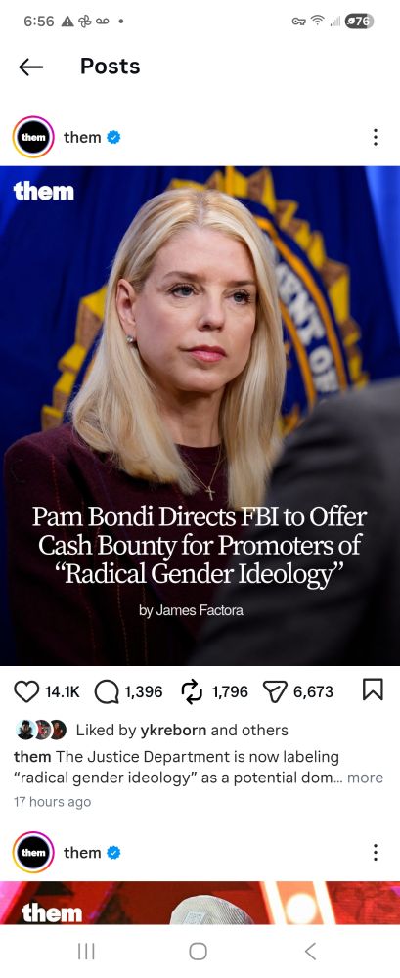Like the Pam Bondi post with heart icon

click(25, 691)
